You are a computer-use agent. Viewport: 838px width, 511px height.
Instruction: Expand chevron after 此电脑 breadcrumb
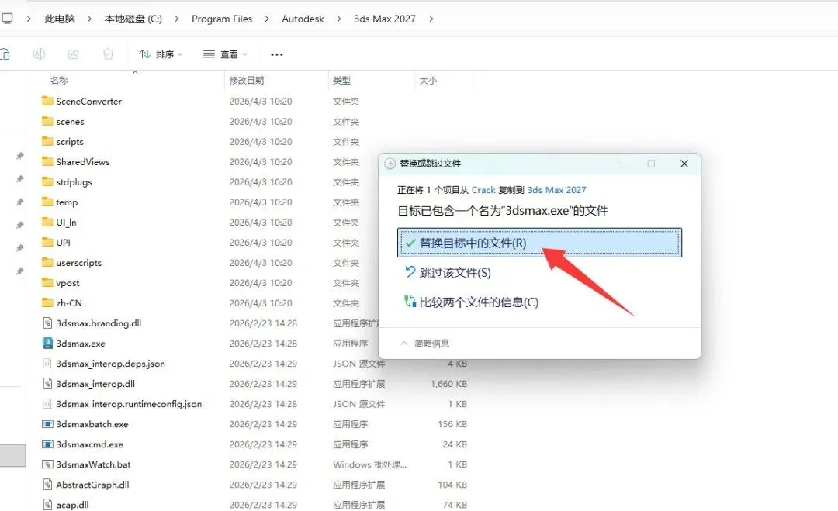pos(89,19)
